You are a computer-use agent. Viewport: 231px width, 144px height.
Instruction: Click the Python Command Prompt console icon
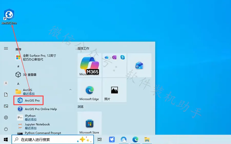[x=20, y=134]
